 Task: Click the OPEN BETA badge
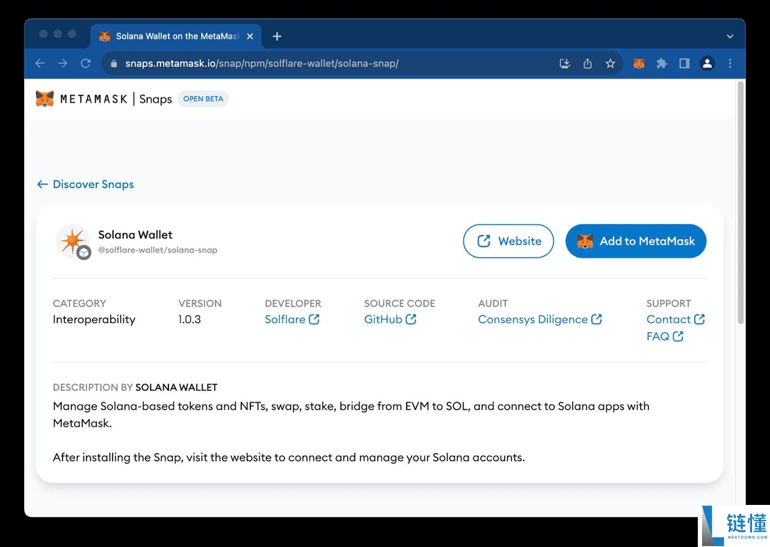[203, 99]
